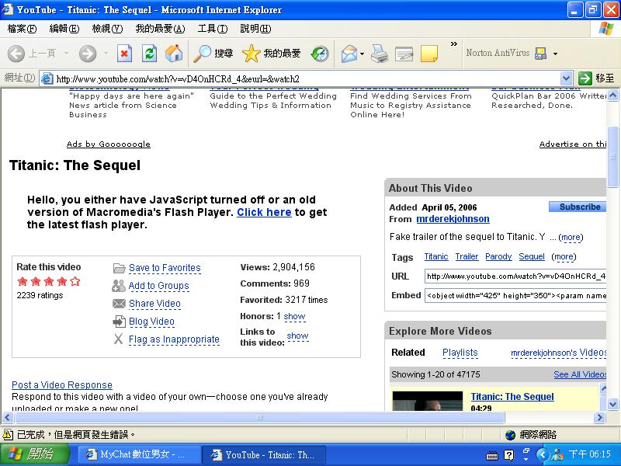Rate the video with first star
The width and height of the screenshot is (621, 466).
[x=23, y=281]
